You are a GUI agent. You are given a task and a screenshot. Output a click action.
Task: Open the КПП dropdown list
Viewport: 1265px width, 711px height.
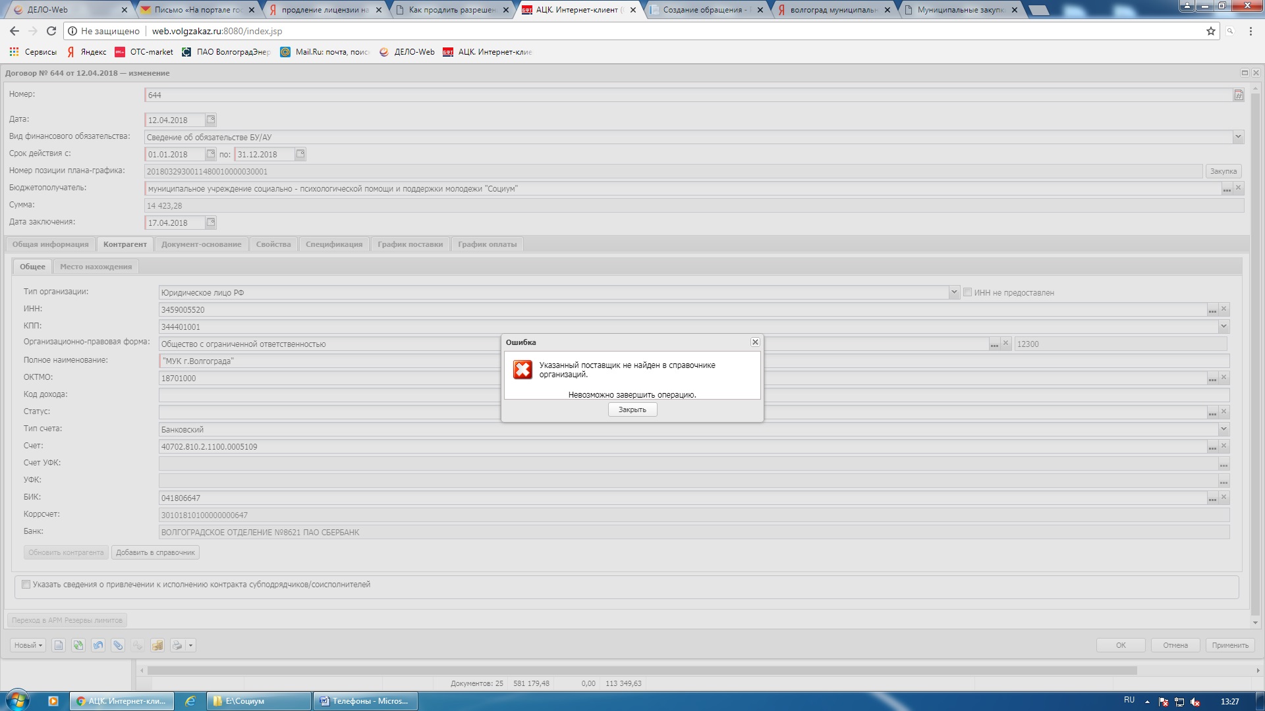[x=1223, y=327]
